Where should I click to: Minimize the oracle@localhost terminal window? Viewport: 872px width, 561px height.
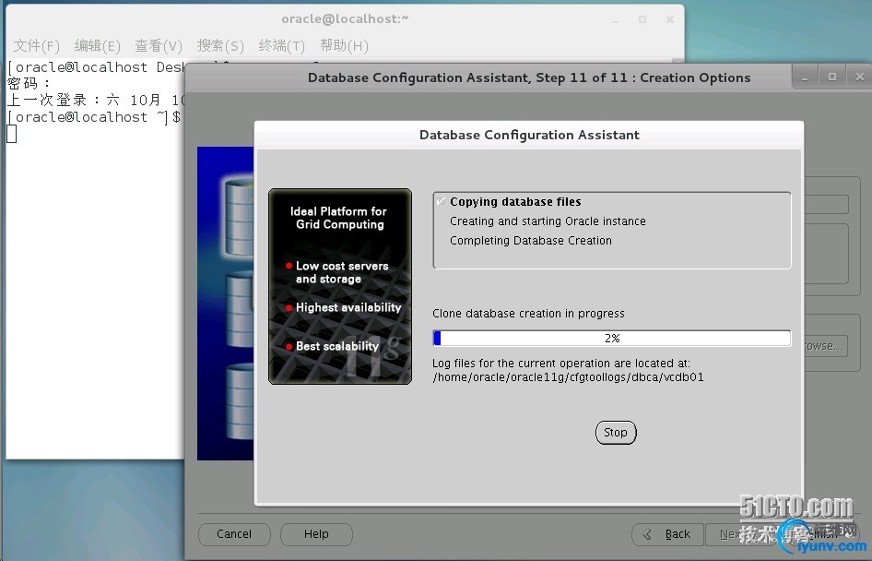[615, 20]
